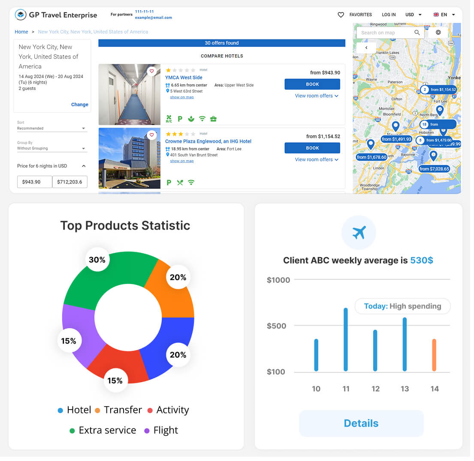This screenshot has height=461, width=474.
Task: Click the Details button under the chart
Action: click(x=361, y=423)
